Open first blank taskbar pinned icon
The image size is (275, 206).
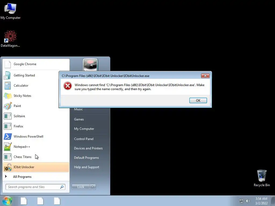coord(24,201)
